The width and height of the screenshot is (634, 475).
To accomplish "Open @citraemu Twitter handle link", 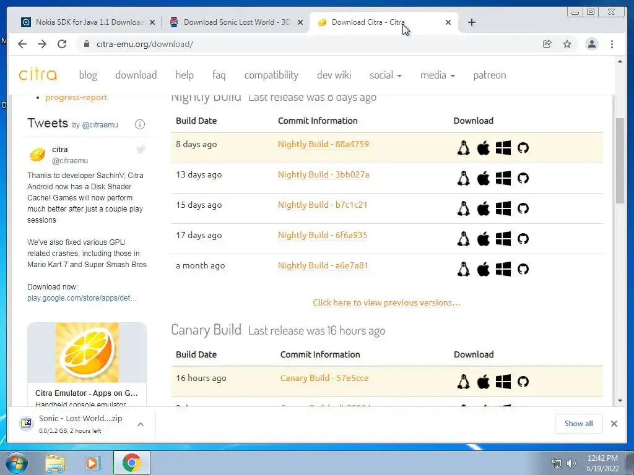I will 100,125.
